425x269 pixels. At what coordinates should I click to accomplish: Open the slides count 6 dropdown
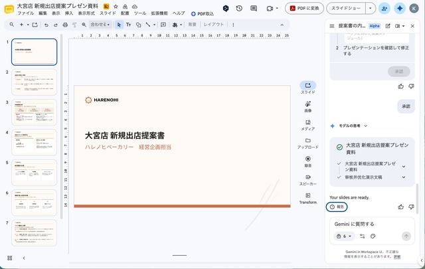344,236
